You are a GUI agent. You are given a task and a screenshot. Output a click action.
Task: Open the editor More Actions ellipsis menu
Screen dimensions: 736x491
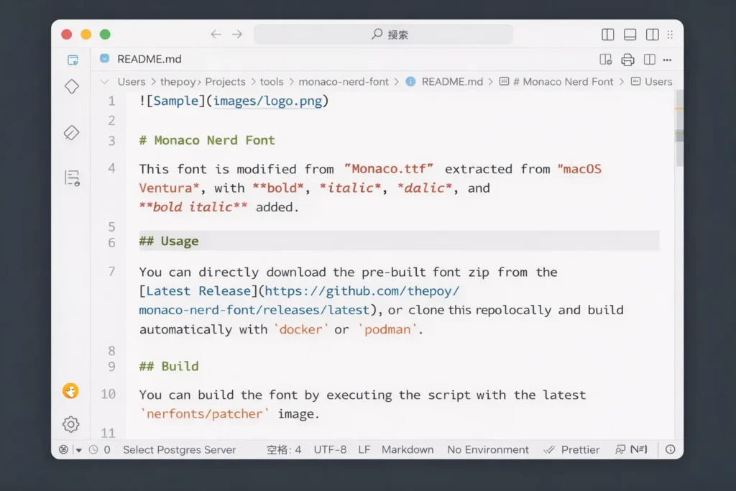668,60
